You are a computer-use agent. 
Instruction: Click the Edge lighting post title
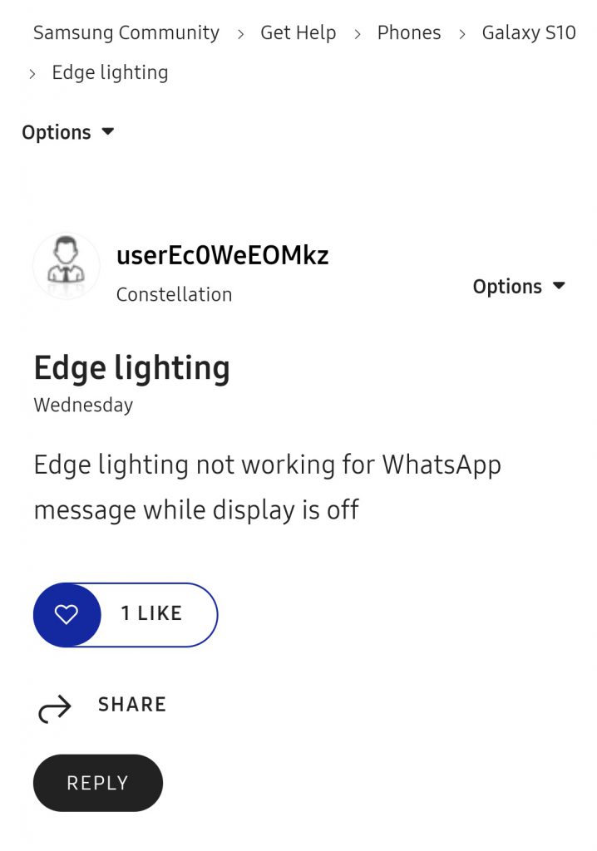click(x=131, y=368)
